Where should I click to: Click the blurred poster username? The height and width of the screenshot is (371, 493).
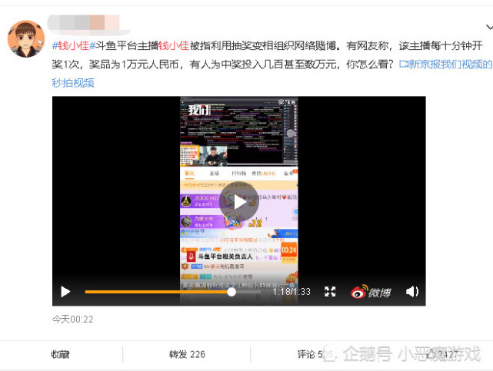tap(89, 23)
